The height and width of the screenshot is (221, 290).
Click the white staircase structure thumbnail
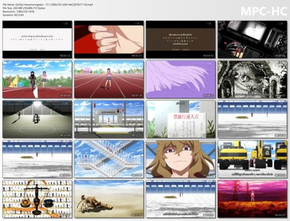109,159
